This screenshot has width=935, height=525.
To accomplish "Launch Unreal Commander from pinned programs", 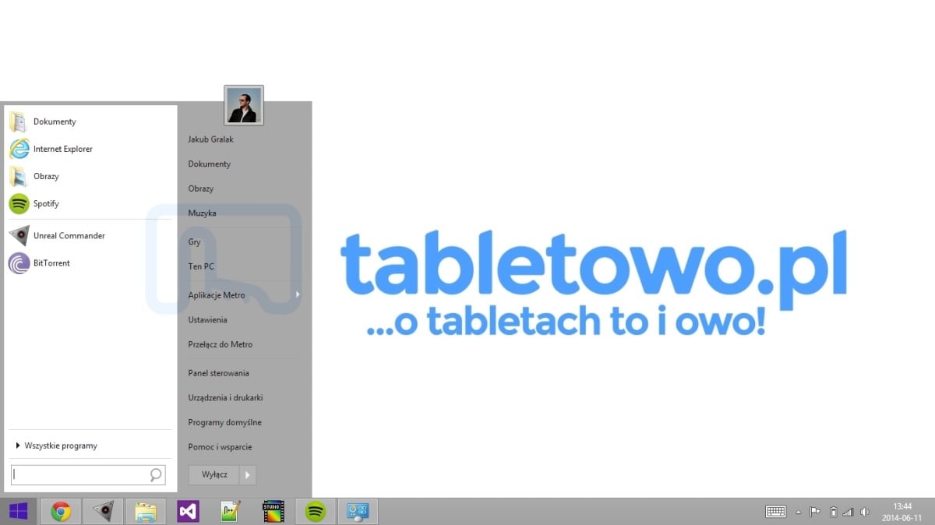I will (69, 235).
